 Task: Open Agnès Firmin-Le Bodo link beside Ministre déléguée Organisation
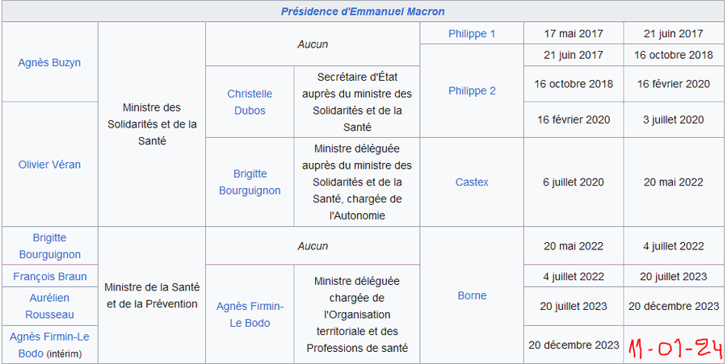tap(250, 314)
